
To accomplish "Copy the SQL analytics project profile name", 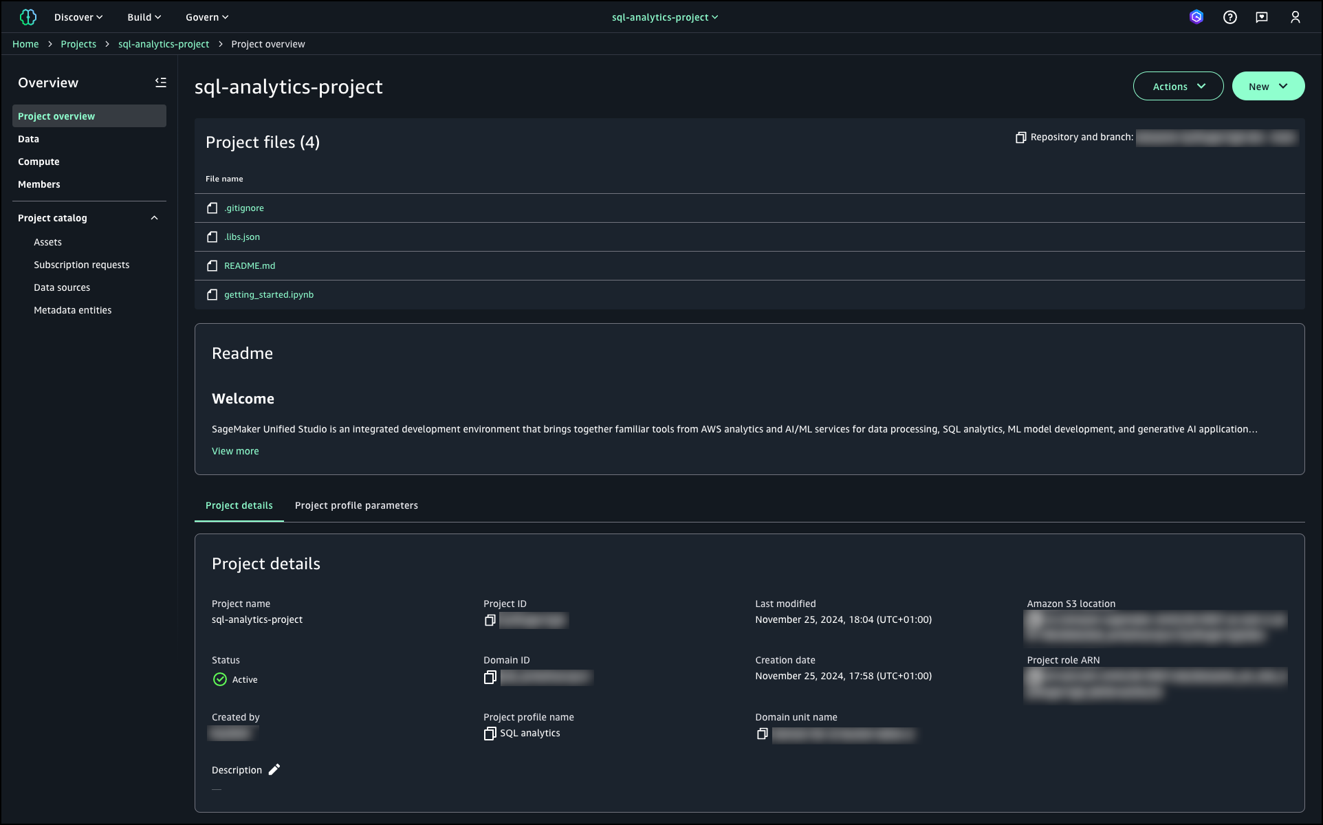I will pyautogui.click(x=490, y=734).
